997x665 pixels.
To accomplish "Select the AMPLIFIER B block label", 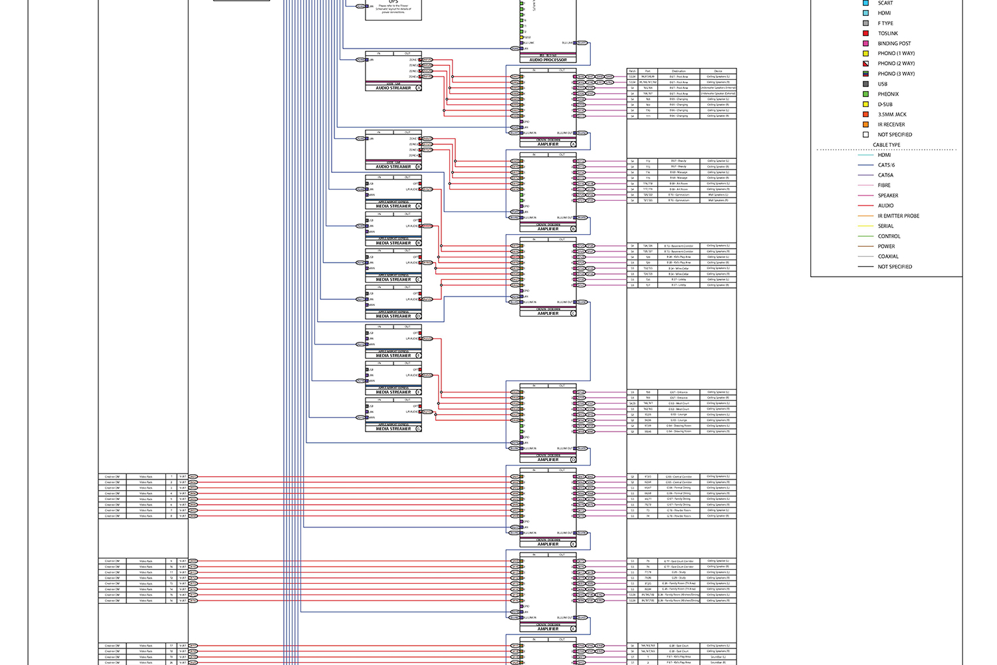I will click(548, 229).
